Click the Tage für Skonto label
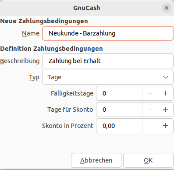Image resolution: width=174 pixels, height=170 pixels. point(70,110)
